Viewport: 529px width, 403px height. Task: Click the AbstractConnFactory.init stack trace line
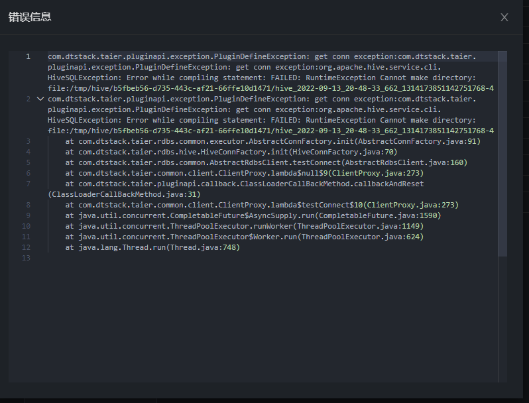point(272,141)
